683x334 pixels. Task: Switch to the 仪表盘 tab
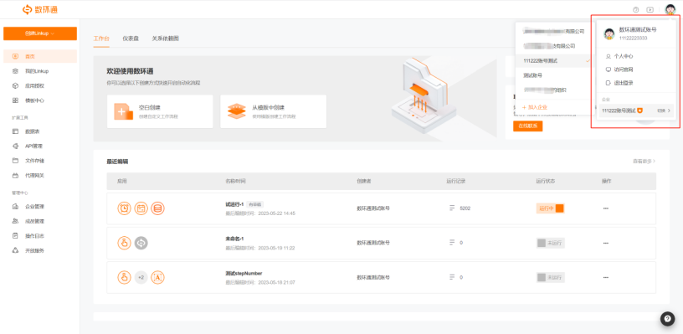(x=131, y=39)
